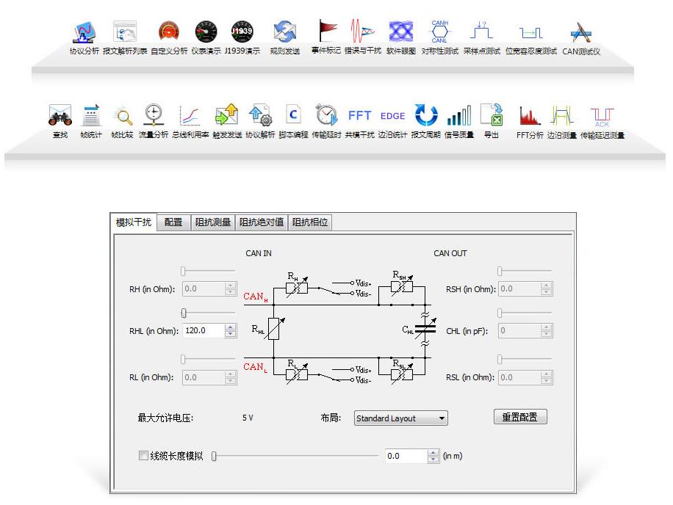
Task: Open the 信号质量 signal bars icon
Action: (459, 116)
